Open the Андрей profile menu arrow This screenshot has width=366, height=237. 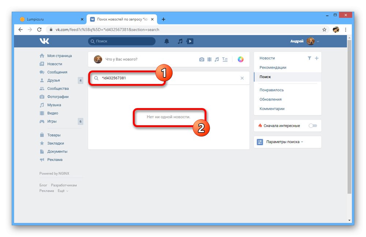point(318,41)
